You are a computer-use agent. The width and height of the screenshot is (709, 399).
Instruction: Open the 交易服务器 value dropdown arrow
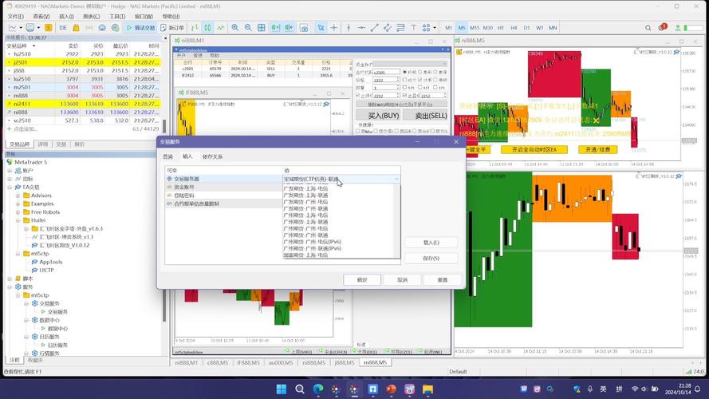[396, 180]
